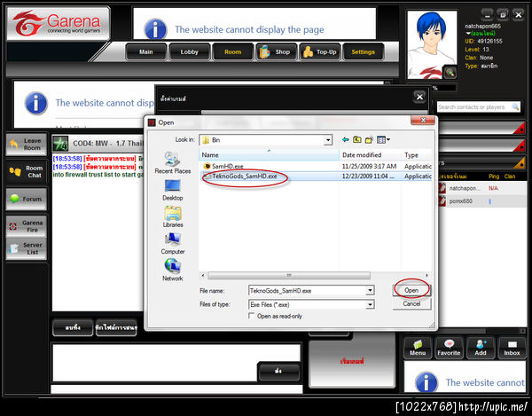Click the blue-haired avatar picture

[x=432, y=44]
